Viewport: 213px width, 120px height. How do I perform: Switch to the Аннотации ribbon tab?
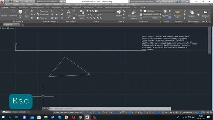point(23,8)
